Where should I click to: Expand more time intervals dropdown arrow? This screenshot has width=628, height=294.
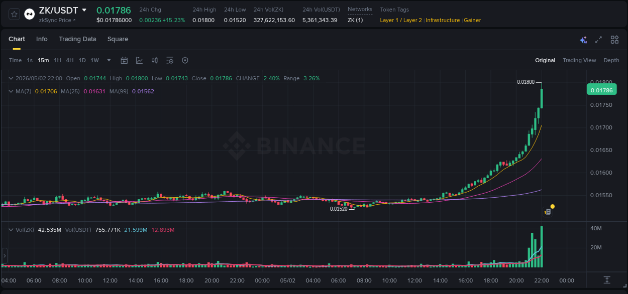click(109, 60)
